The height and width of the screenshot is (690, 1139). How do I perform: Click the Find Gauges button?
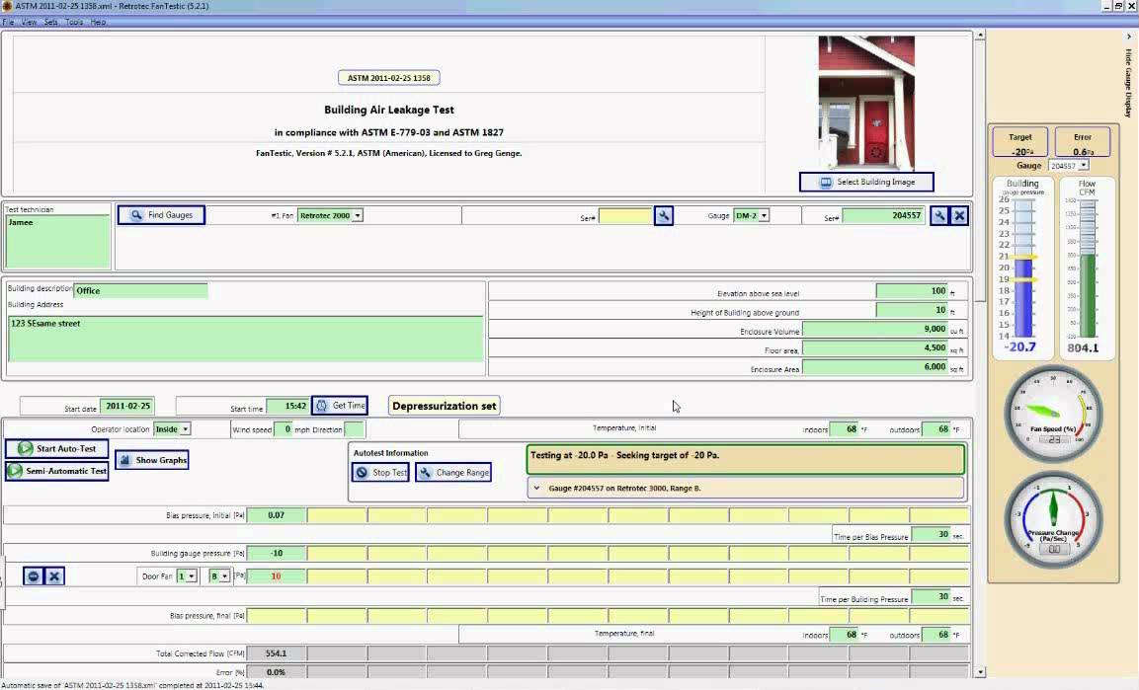161,214
